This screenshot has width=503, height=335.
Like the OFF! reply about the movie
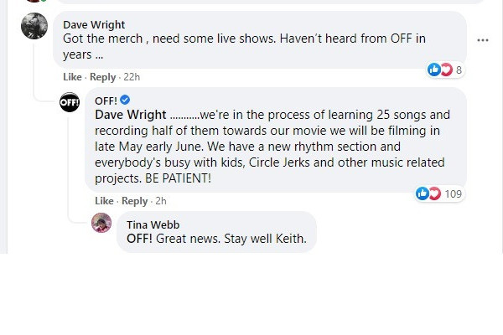tap(104, 201)
